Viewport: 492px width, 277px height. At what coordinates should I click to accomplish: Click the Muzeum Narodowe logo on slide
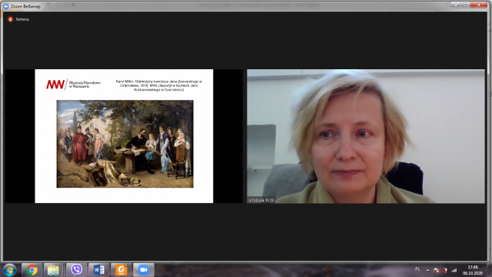tap(74, 84)
